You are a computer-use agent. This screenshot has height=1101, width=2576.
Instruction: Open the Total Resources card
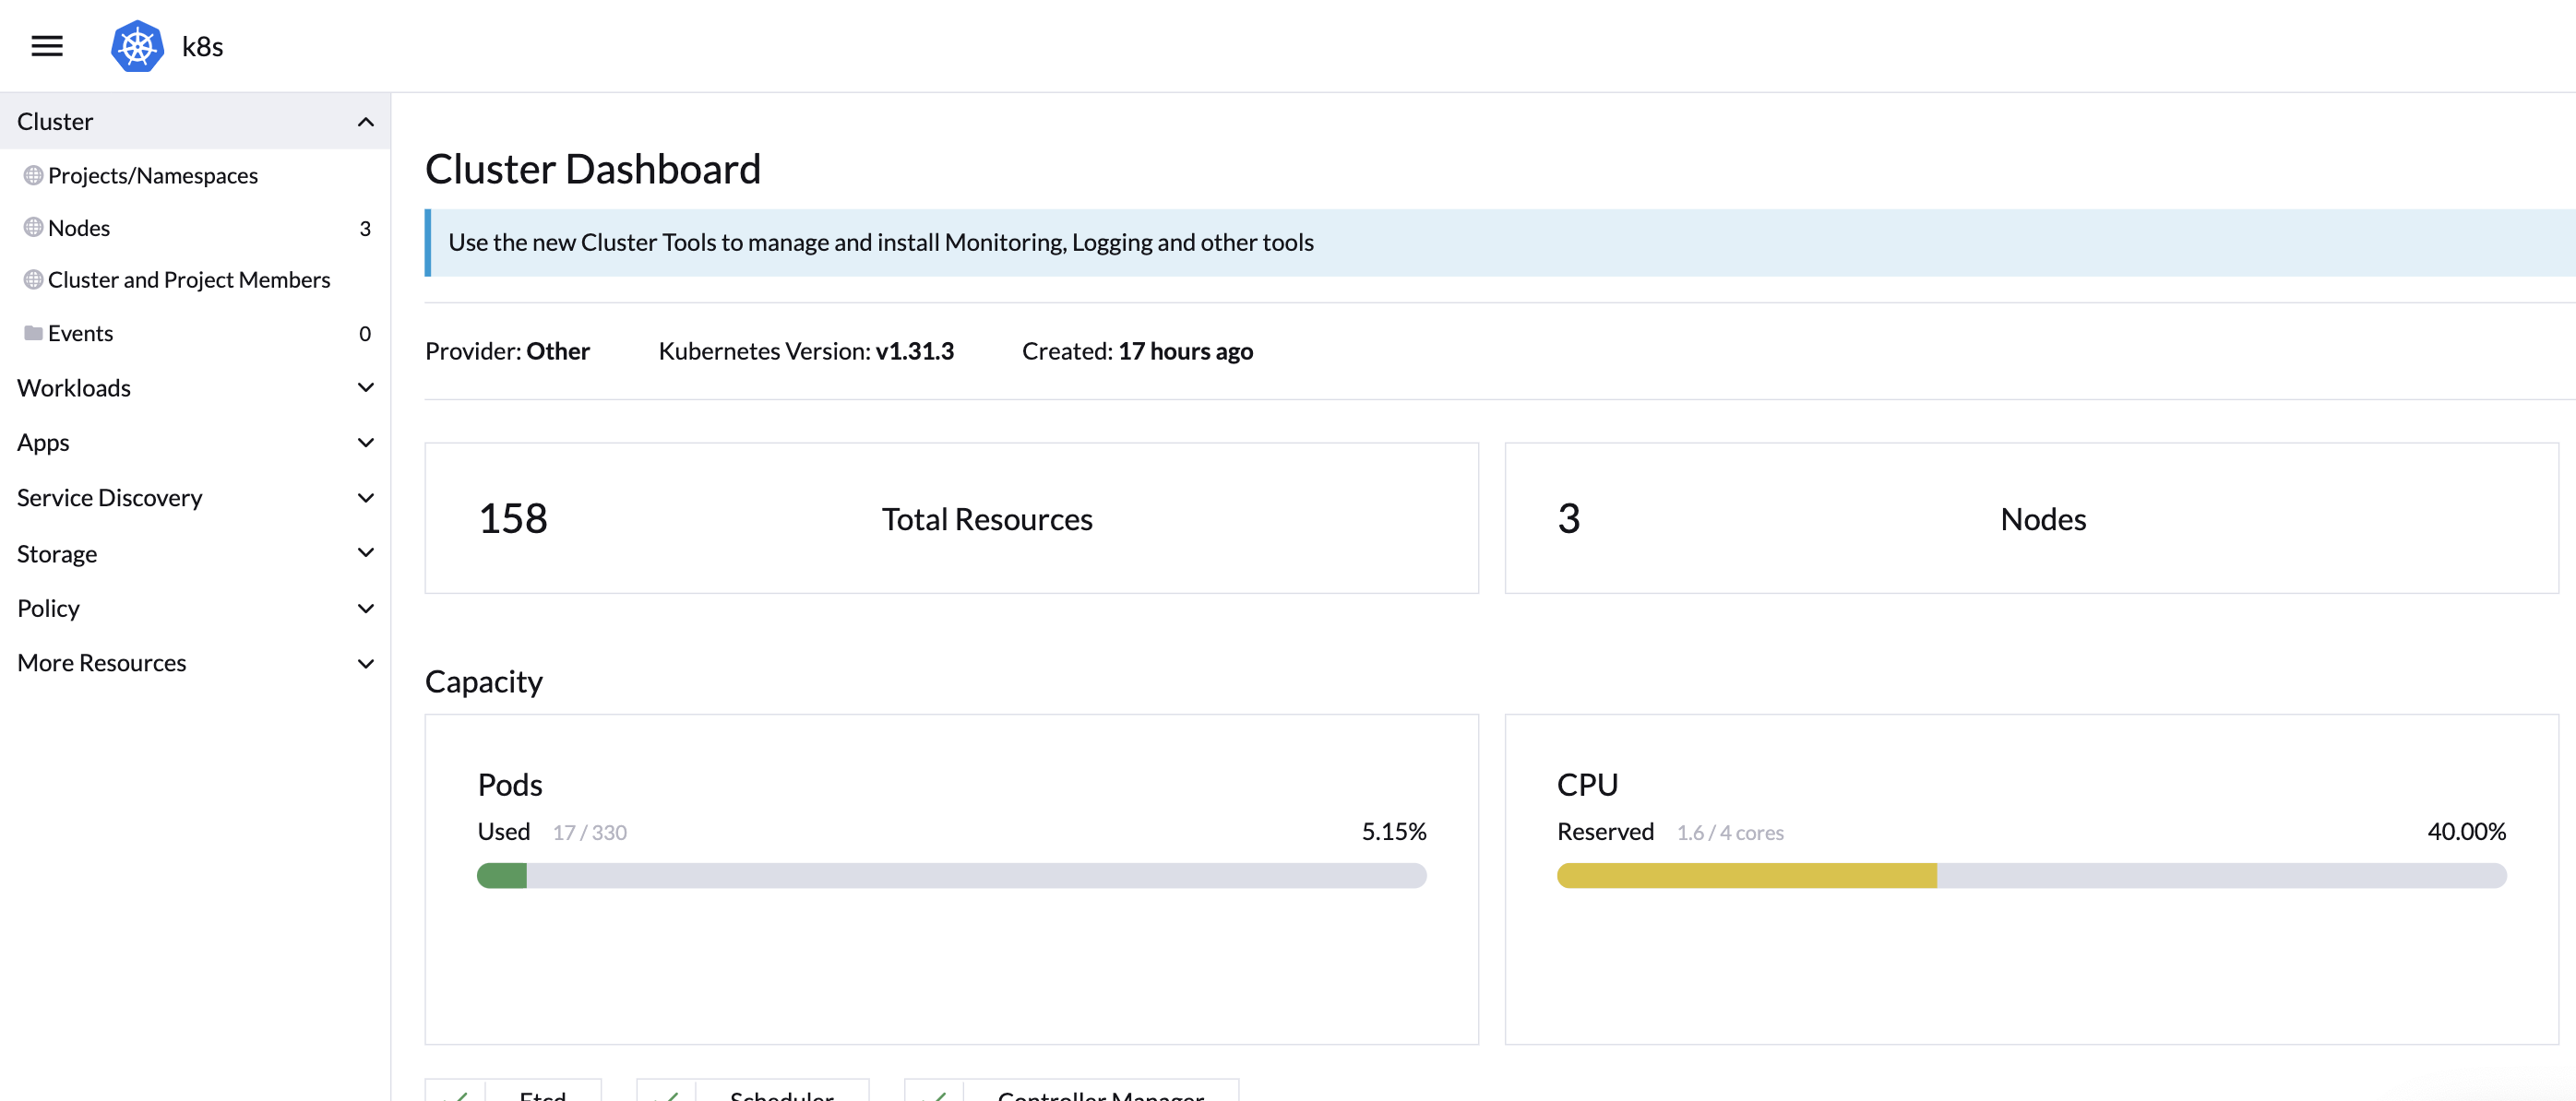coord(950,518)
